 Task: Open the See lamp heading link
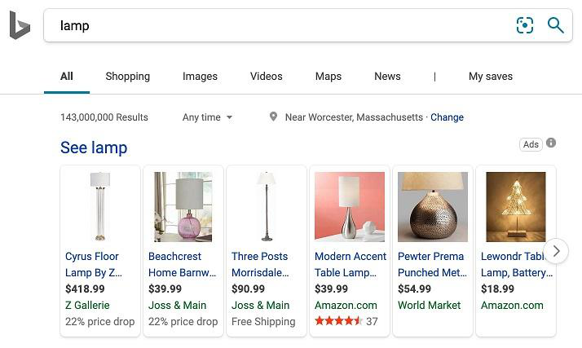pyautogui.click(x=94, y=148)
